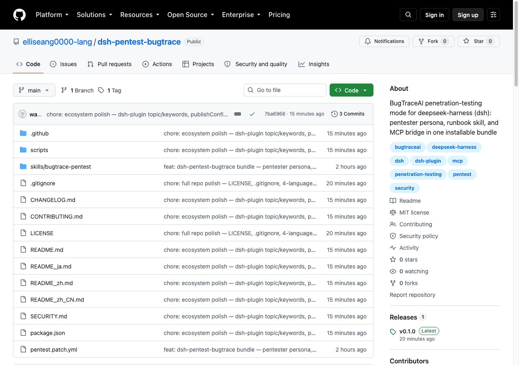The height and width of the screenshot is (365, 519).
Task: Click the .github folder icon
Action: coord(23,133)
